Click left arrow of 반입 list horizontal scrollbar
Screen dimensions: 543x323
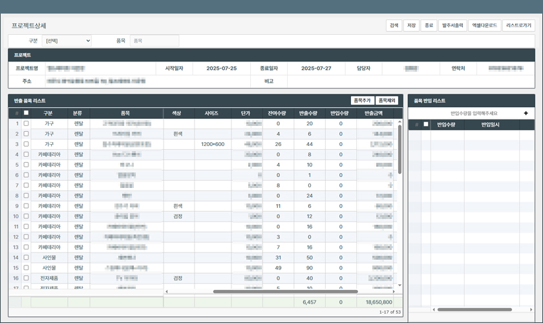click(434, 309)
